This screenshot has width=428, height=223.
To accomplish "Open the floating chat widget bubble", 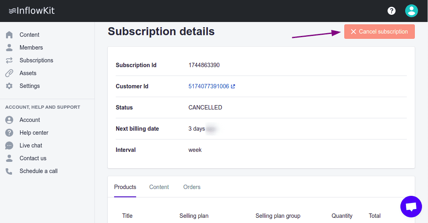I will (411, 207).
